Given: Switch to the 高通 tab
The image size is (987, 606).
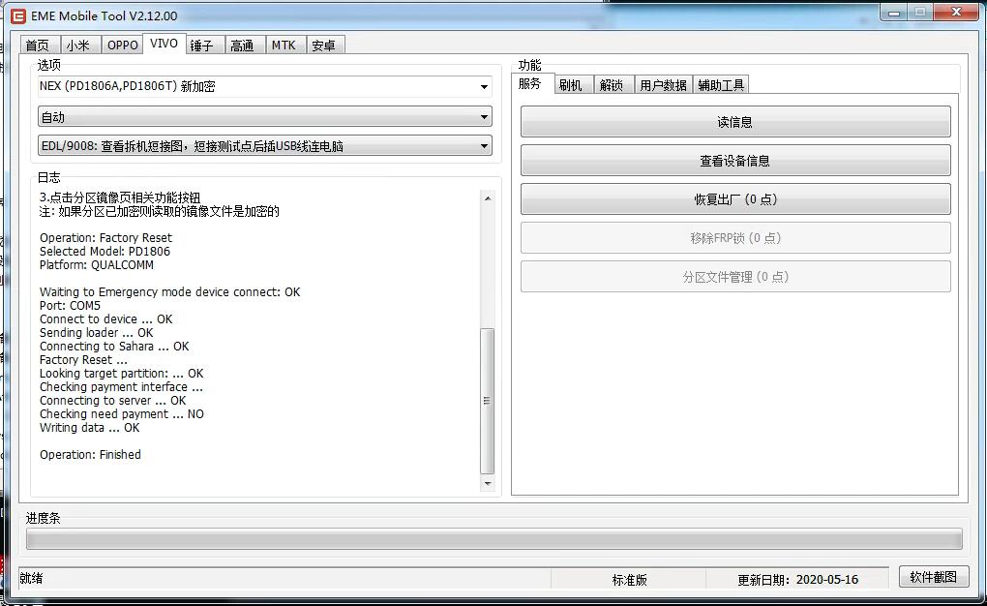Looking at the screenshot, I should pyautogui.click(x=244, y=45).
